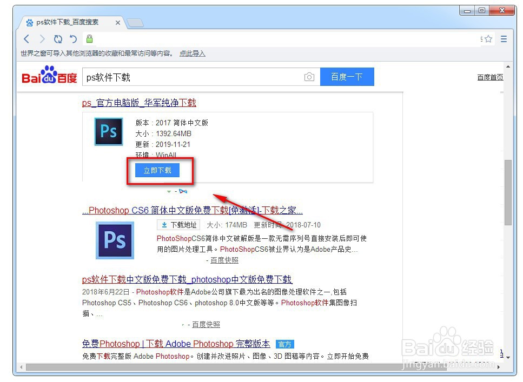The image size is (523, 382).
Task: Click the horizontal scrollbar left arrow
Action: (x=21, y=367)
